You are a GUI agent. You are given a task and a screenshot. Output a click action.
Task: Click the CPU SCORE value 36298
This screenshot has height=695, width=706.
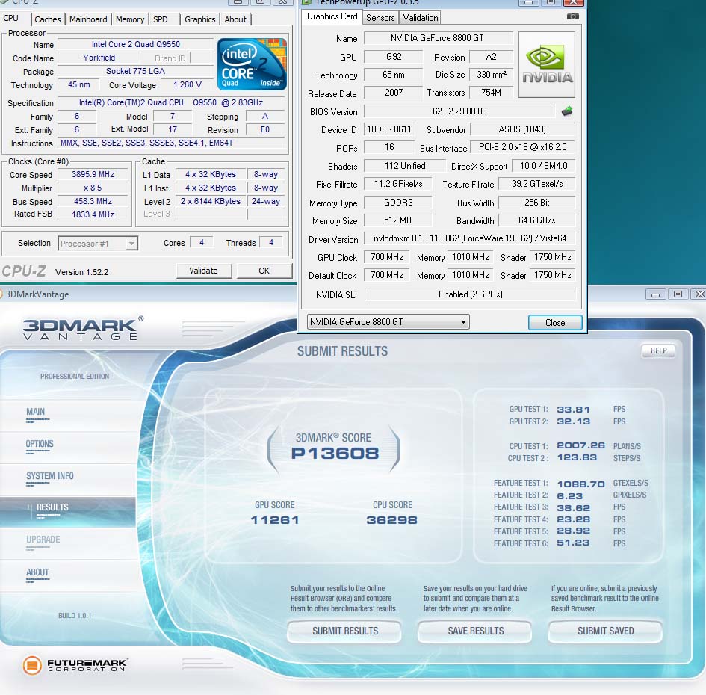click(391, 520)
